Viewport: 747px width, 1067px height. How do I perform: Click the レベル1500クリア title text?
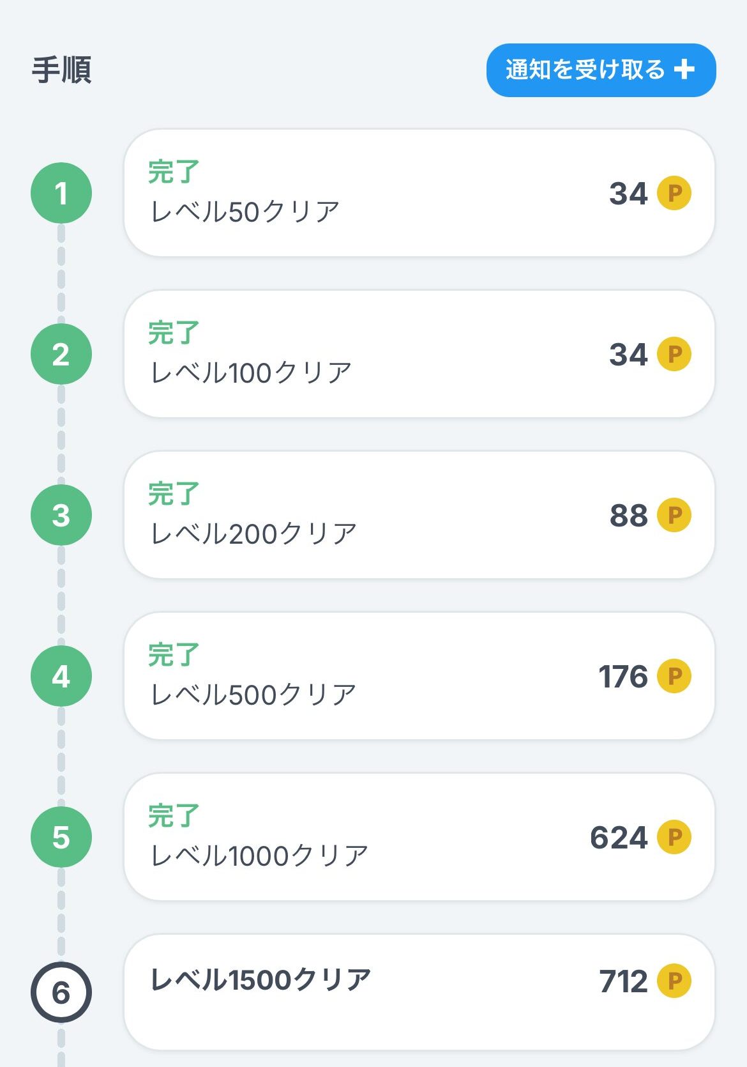tap(260, 980)
